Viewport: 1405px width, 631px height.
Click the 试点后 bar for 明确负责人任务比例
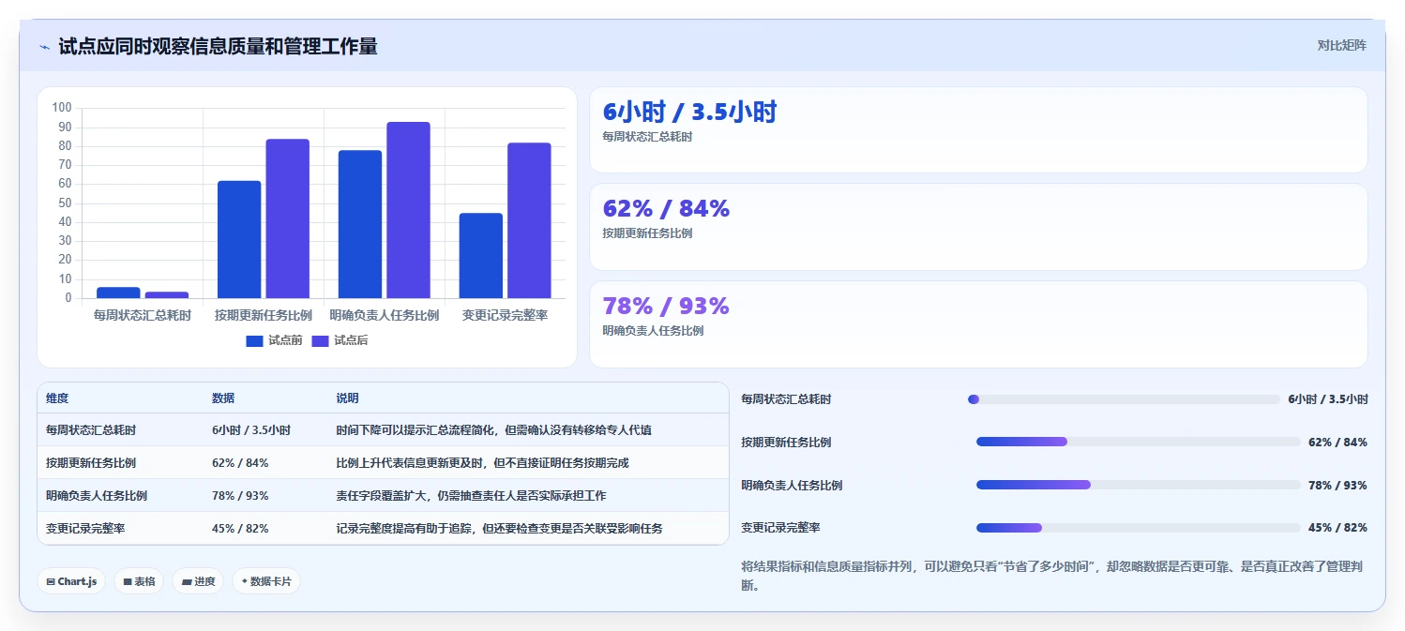pos(408,210)
